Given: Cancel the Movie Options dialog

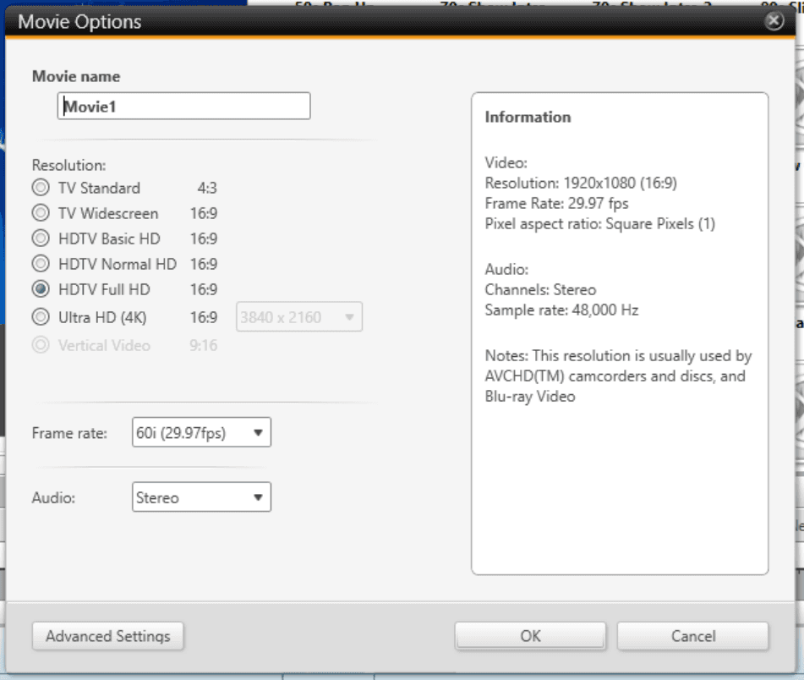Looking at the screenshot, I should click(692, 636).
